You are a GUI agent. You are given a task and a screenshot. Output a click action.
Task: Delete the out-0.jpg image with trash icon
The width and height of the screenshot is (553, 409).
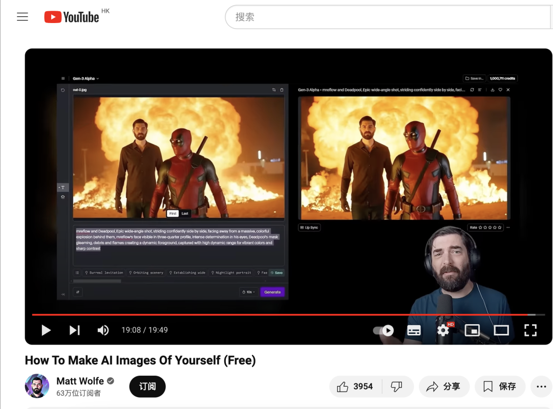point(282,90)
